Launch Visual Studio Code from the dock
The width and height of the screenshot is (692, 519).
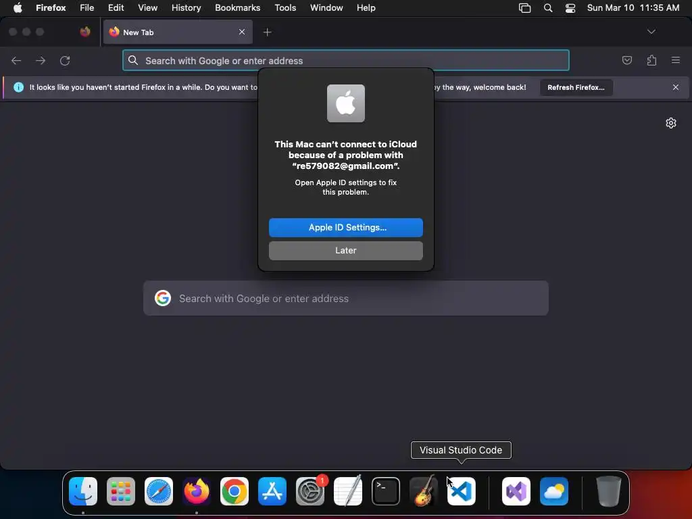pos(462,491)
